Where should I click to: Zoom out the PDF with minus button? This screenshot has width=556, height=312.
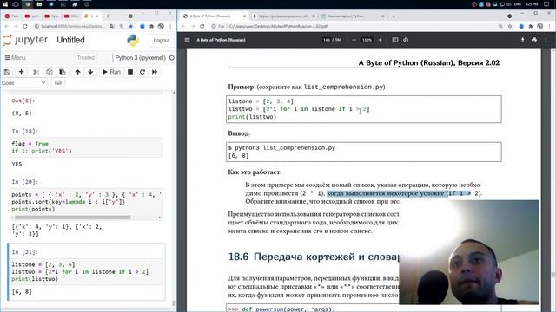[x=354, y=40]
